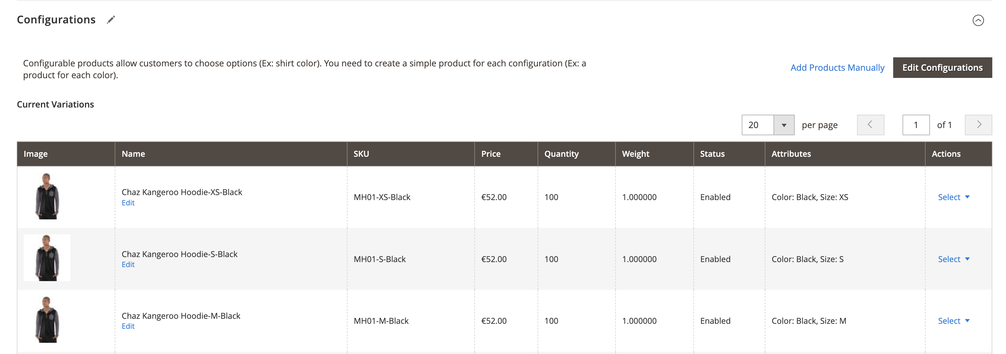Viewport: 1006px width, 354px height.
Task: Click Edit Configurations button
Action: tap(942, 68)
